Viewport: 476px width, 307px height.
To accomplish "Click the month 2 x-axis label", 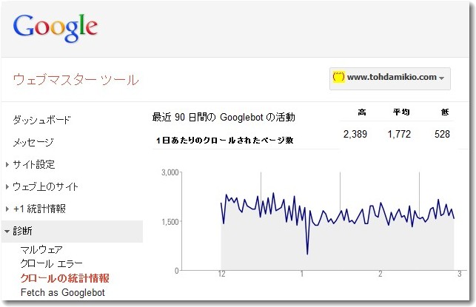I will point(380,274).
